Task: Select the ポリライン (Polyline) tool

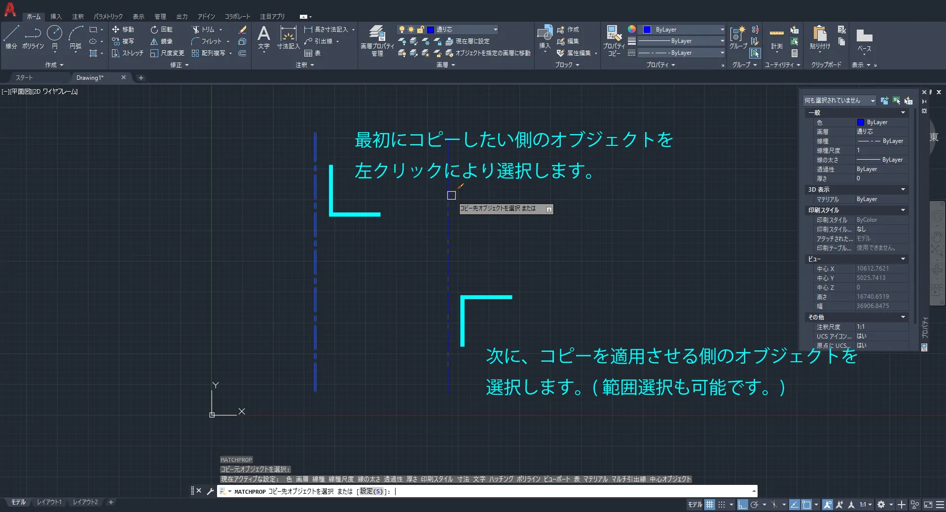Action: [33, 37]
